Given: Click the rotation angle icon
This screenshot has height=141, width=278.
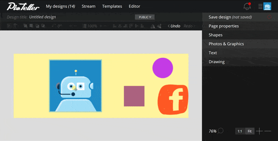Looking at the screenshot, I should (x=54, y=26).
